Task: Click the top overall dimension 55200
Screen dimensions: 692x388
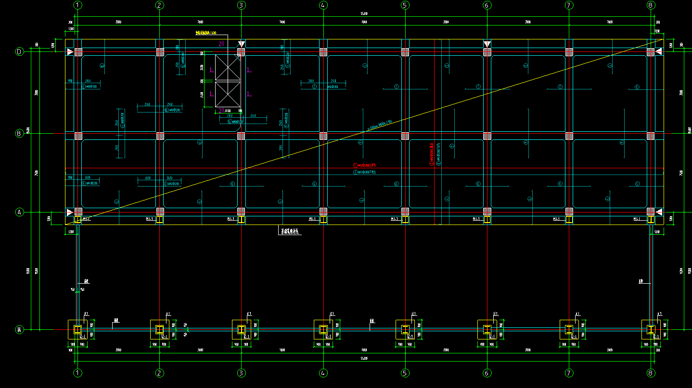Action: click(x=364, y=14)
